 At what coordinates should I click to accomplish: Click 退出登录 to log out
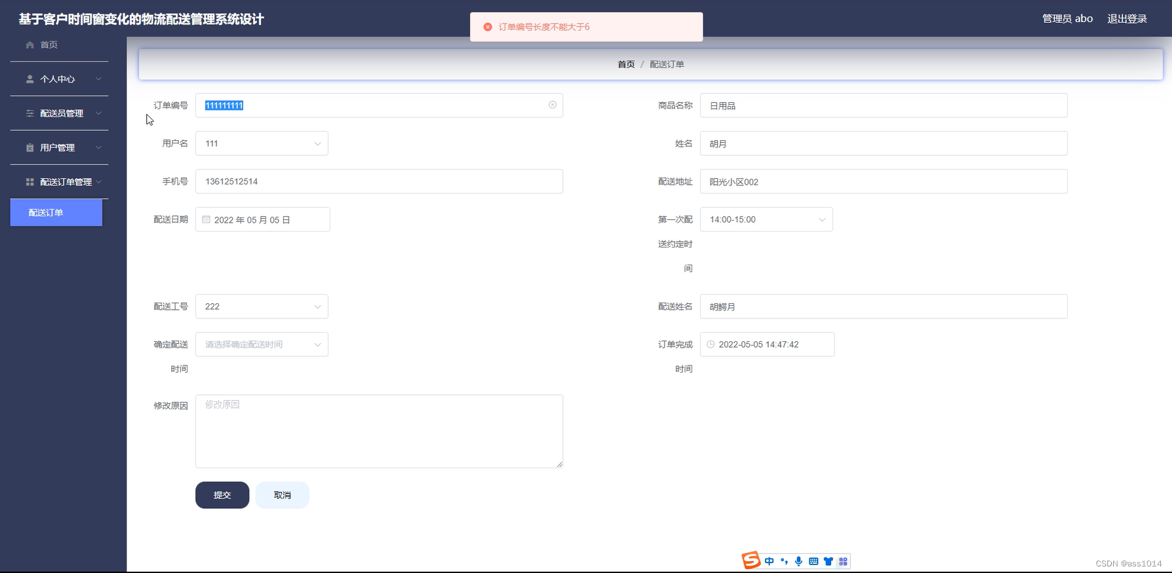1127,18
